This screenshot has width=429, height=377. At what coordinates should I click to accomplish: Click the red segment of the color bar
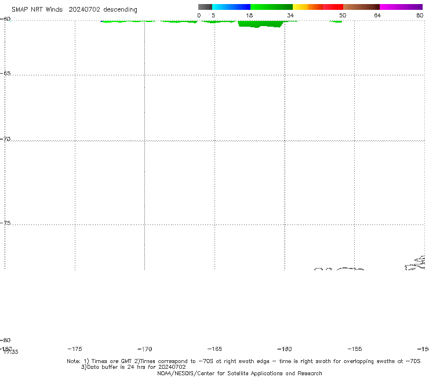tap(333, 7)
